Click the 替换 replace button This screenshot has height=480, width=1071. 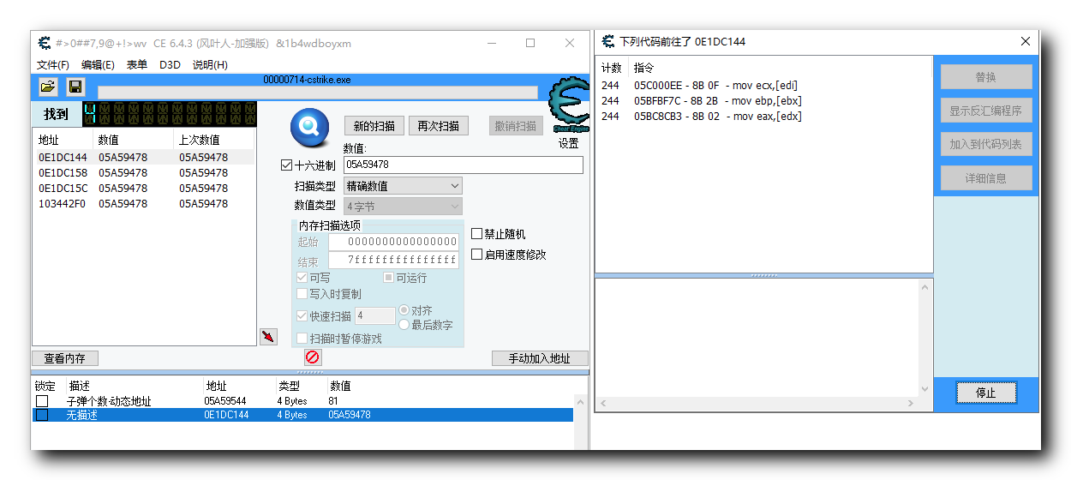tap(986, 77)
